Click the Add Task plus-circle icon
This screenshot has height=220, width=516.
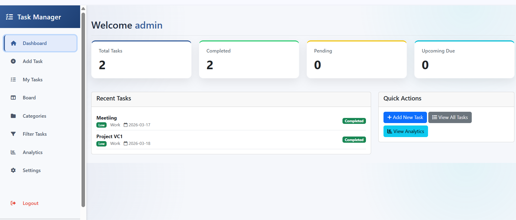tap(13, 61)
